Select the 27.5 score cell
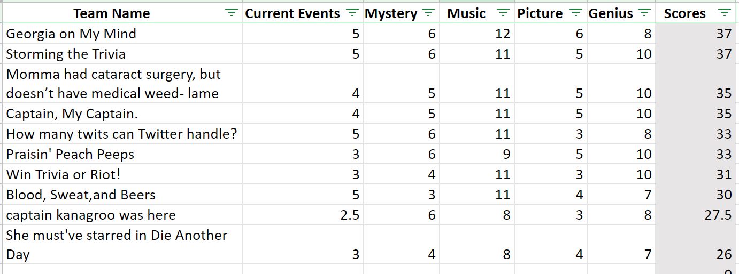The height and width of the screenshot is (274, 739). pos(697,215)
